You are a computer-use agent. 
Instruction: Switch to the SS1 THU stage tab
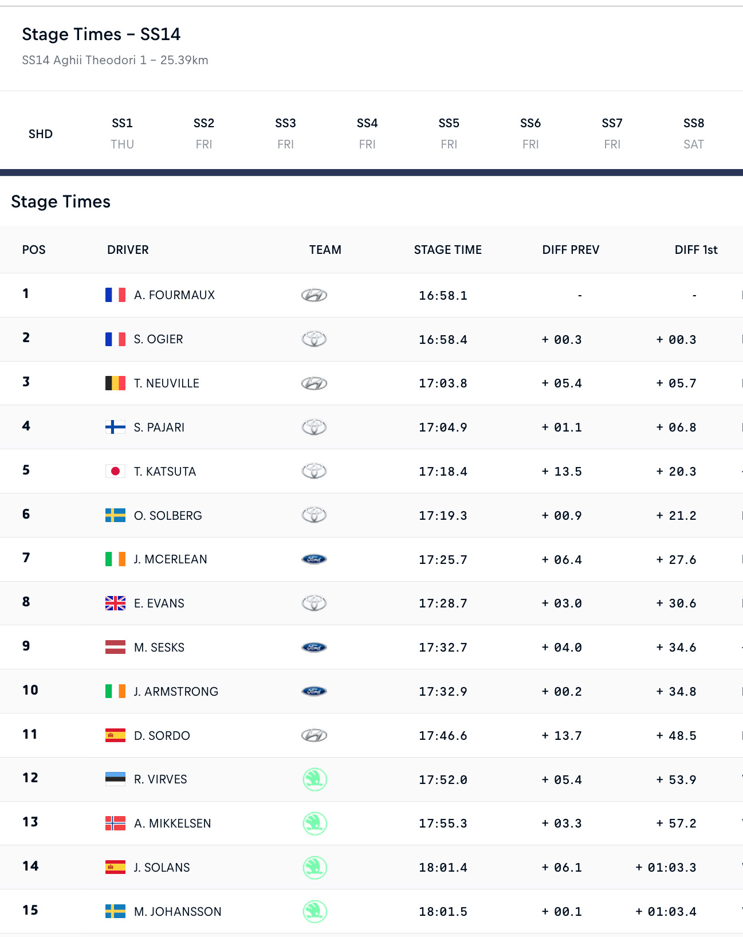[123, 134]
